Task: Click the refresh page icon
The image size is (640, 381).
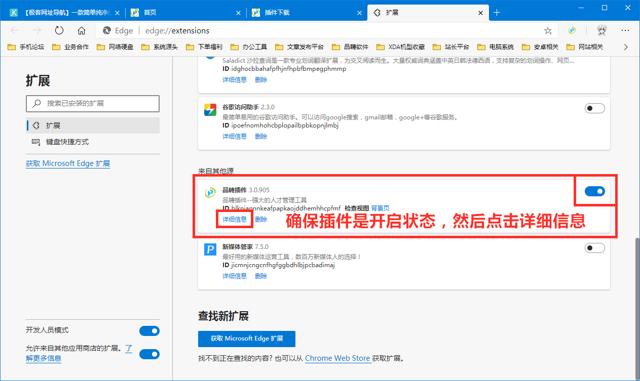Action: click(x=59, y=30)
